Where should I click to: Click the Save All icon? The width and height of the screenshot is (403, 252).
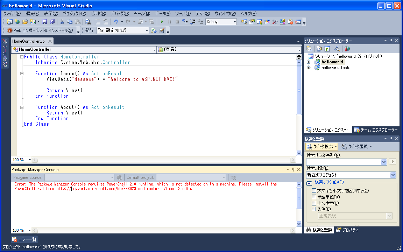tap(52, 22)
